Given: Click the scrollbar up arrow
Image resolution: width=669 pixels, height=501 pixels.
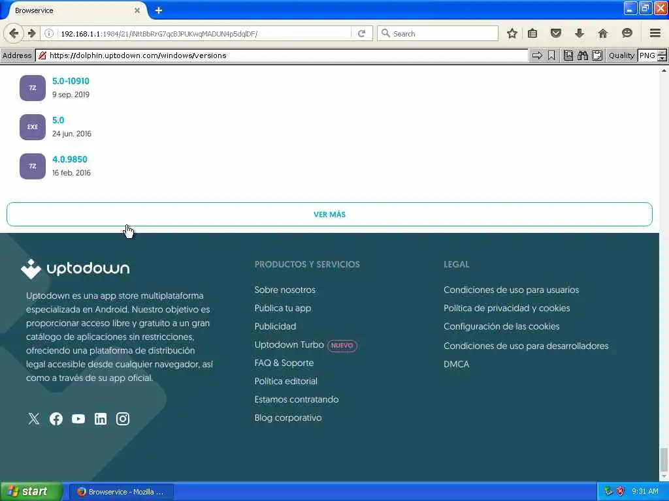Looking at the screenshot, I should coord(664,70).
